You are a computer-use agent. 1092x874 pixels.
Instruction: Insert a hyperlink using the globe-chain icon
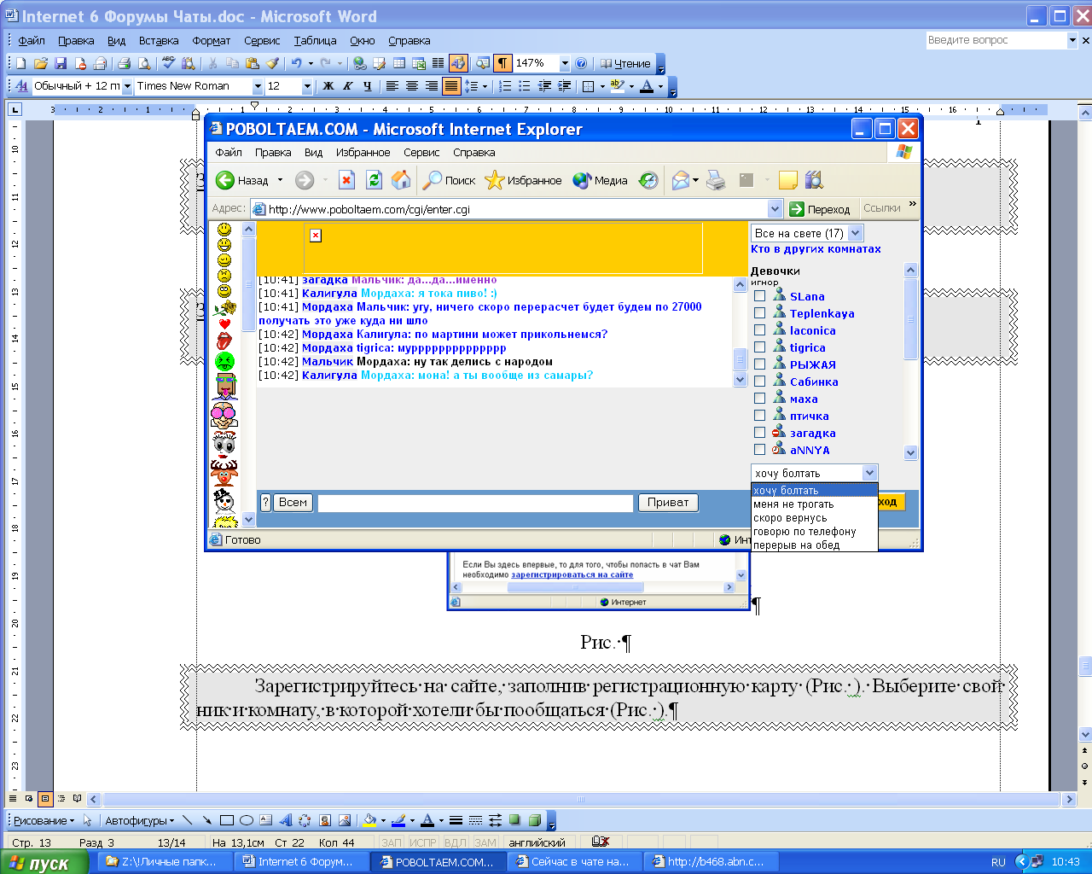359,63
